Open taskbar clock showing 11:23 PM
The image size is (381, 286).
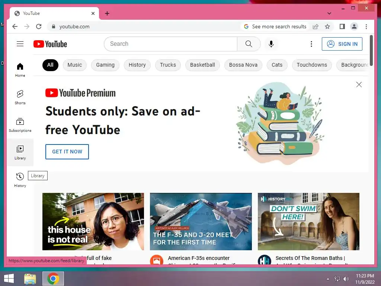tap(365, 279)
